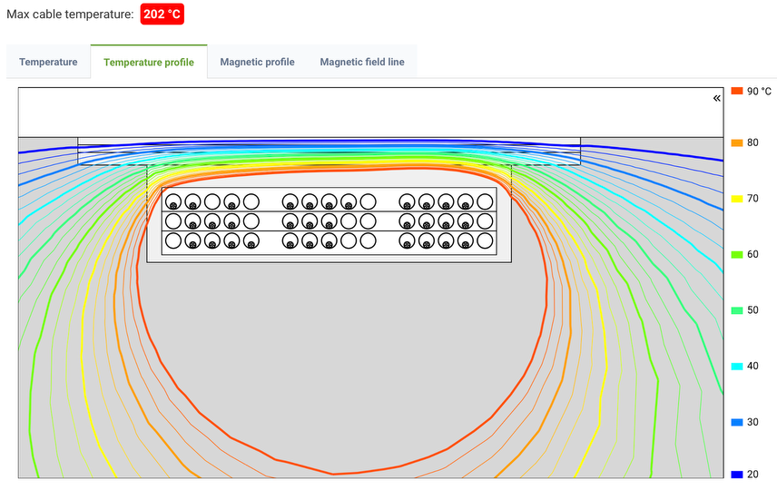
Task: Click the 30 °C blue legend swatch
Action: 737,422
